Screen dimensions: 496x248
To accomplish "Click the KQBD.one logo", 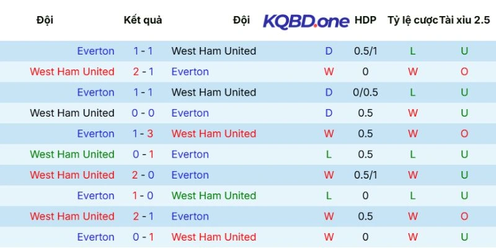I will (306, 21).
